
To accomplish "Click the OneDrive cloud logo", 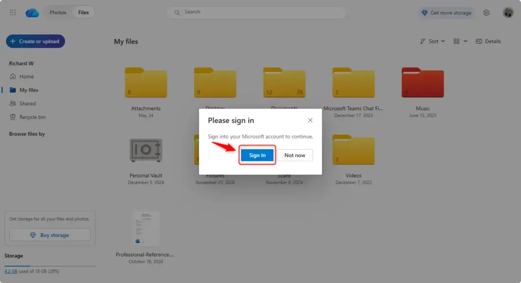I will tap(32, 13).
